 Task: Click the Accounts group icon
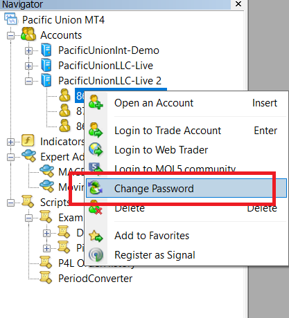click(28, 34)
